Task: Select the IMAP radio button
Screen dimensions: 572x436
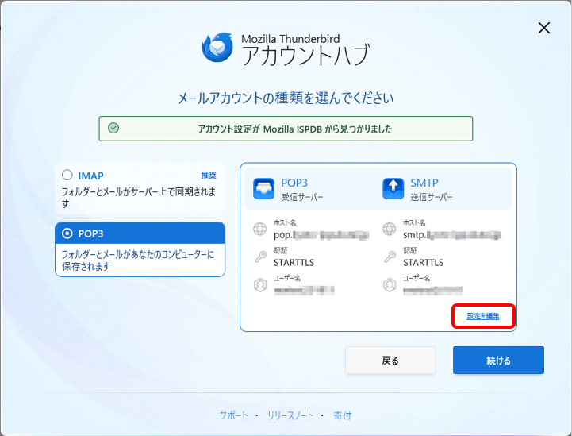Action: 67,176
